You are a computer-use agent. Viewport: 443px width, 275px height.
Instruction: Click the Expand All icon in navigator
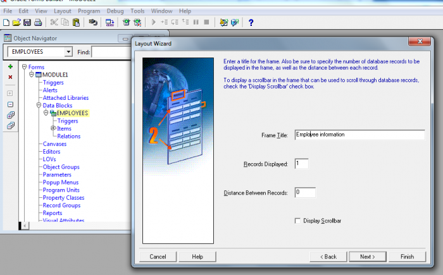pyautogui.click(x=11, y=115)
